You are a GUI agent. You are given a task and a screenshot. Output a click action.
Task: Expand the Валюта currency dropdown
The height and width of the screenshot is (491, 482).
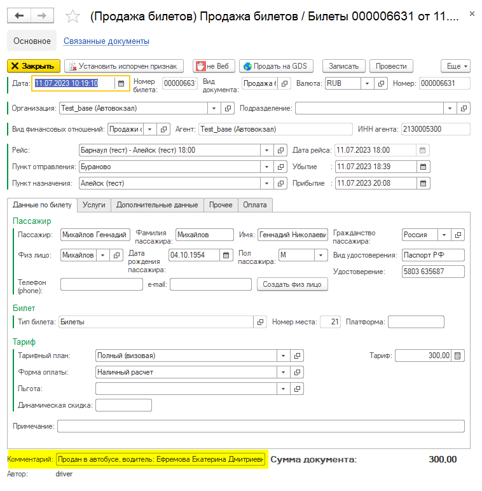pos(368,83)
